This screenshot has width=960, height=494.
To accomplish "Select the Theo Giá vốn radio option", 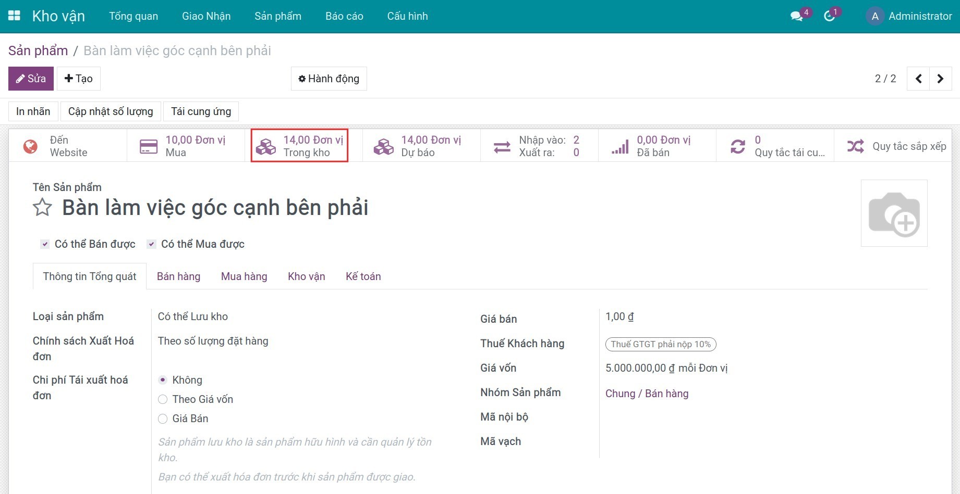I will click(x=163, y=399).
